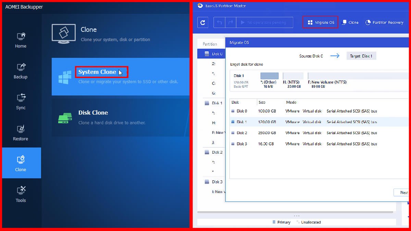Screen dimensions: 411x231
Task: Launch Partition Recovery from the toolbar
Action: click(x=384, y=22)
